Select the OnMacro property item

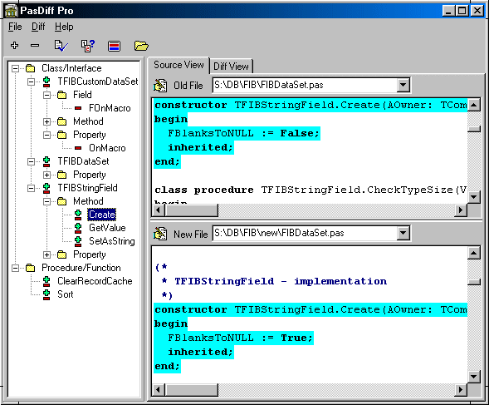[107, 148]
